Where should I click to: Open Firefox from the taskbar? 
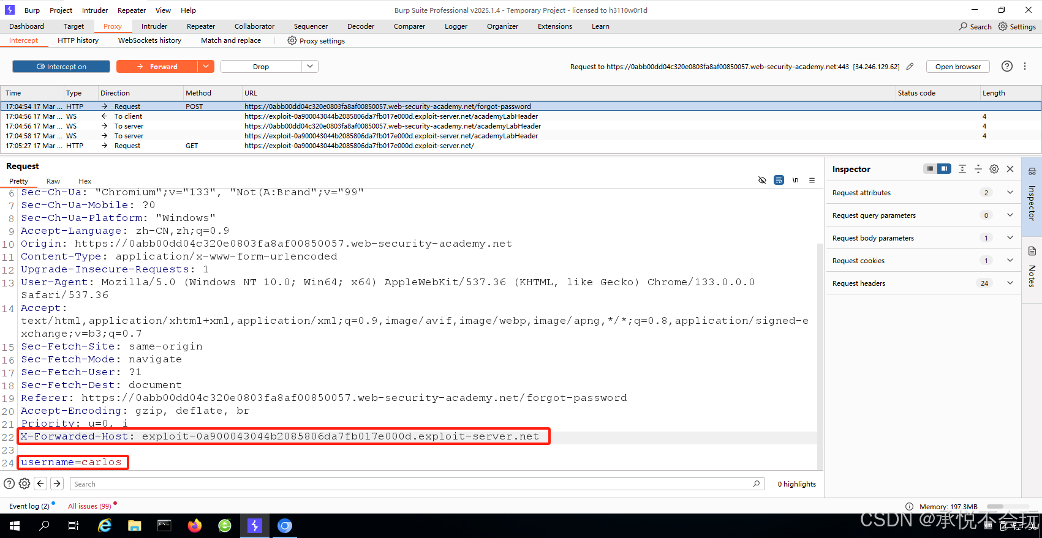(195, 526)
